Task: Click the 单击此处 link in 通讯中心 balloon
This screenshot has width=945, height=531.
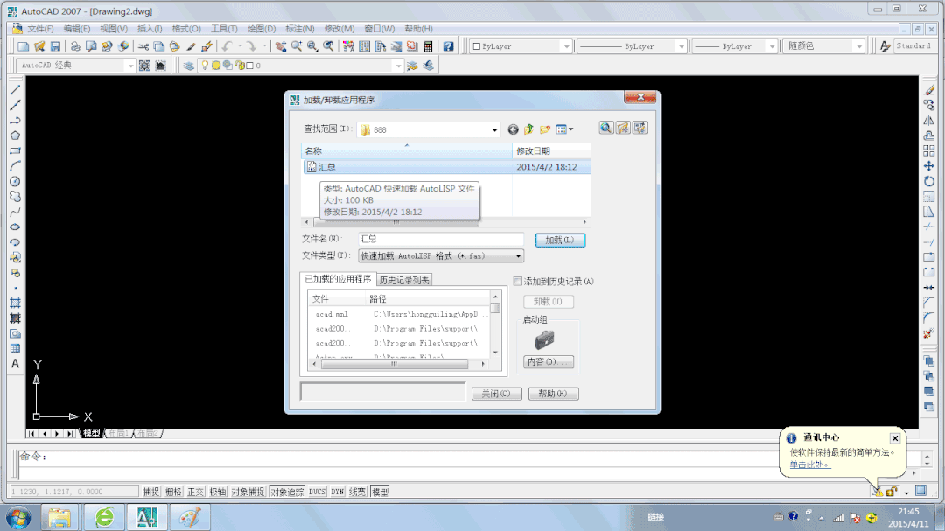Action: click(x=809, y=465)
